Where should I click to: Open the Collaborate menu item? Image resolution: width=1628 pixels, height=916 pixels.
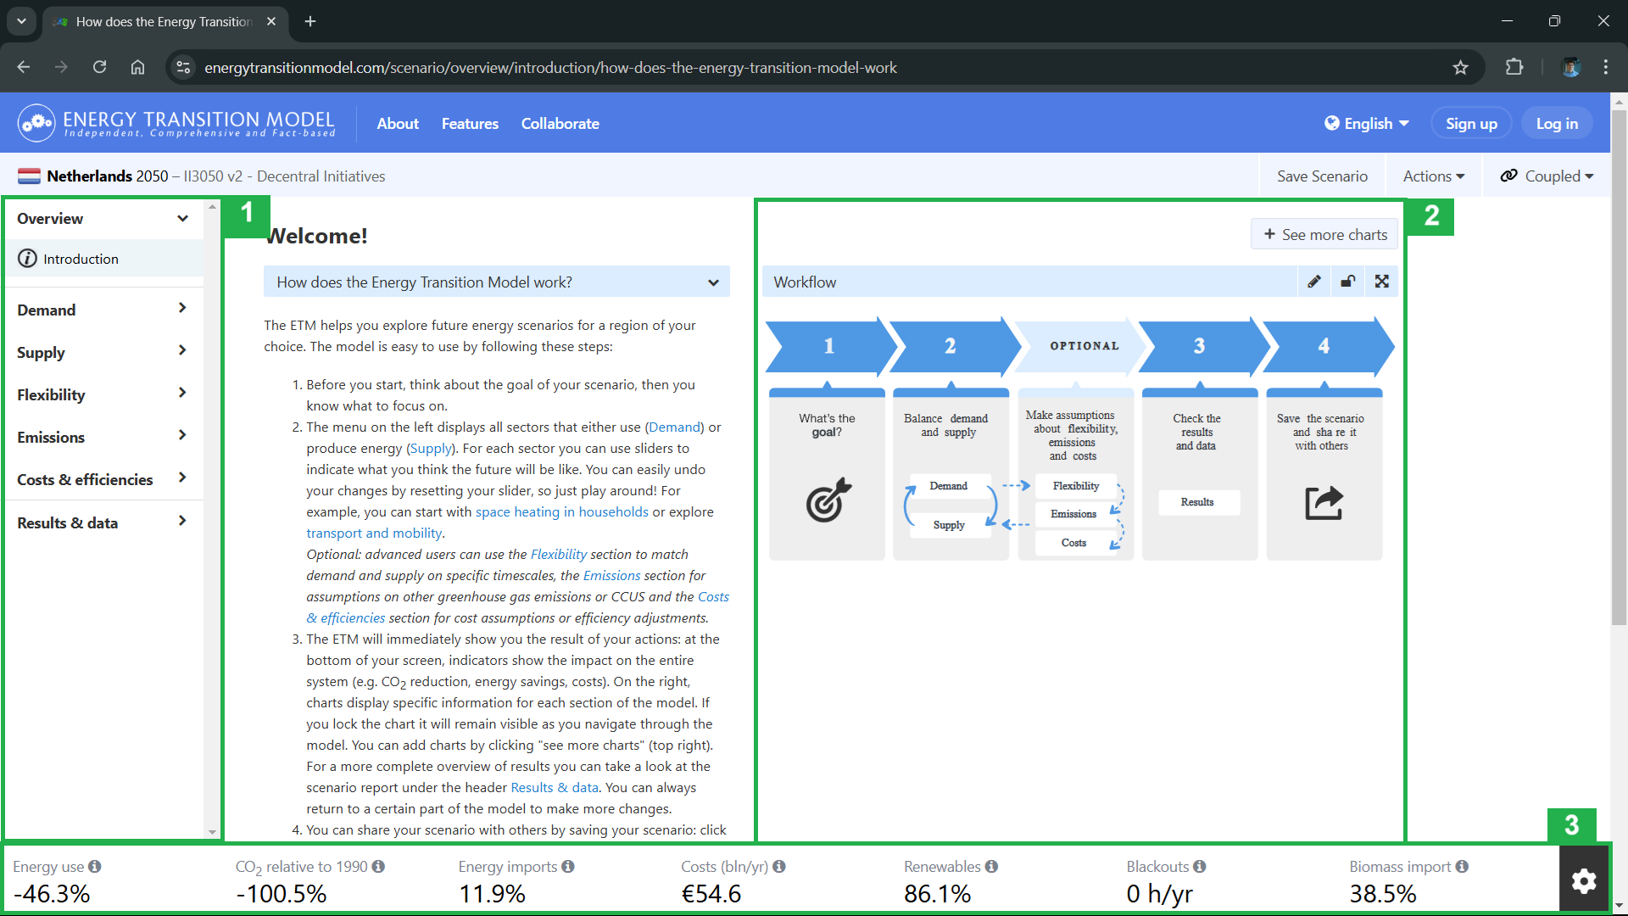[560, 123]
